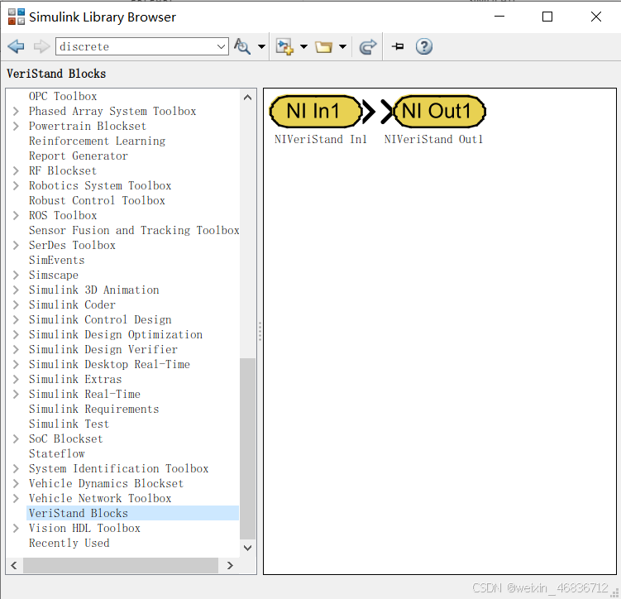
Task: Select SimEvents library
Action: tap(56, 261)
